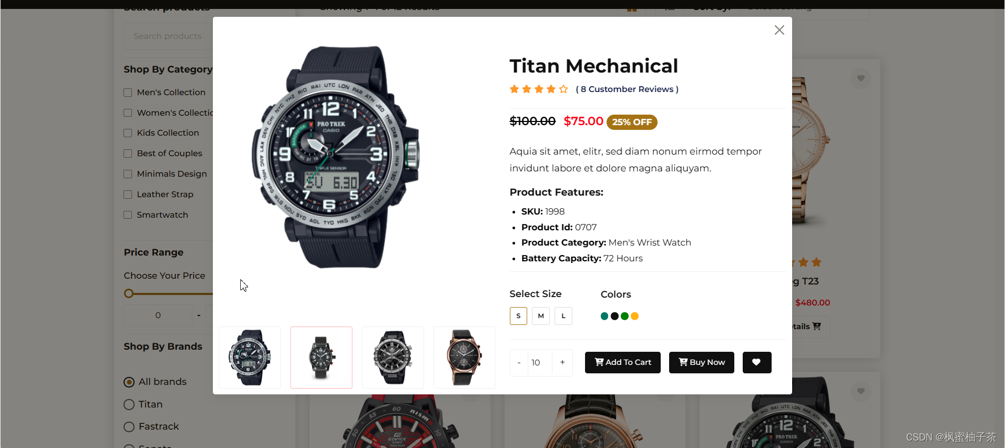
Task: Close the product quick view popup
Action: (x=779, y=30)
